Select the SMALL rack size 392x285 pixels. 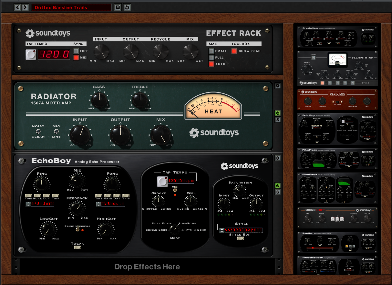coord(211,51)
